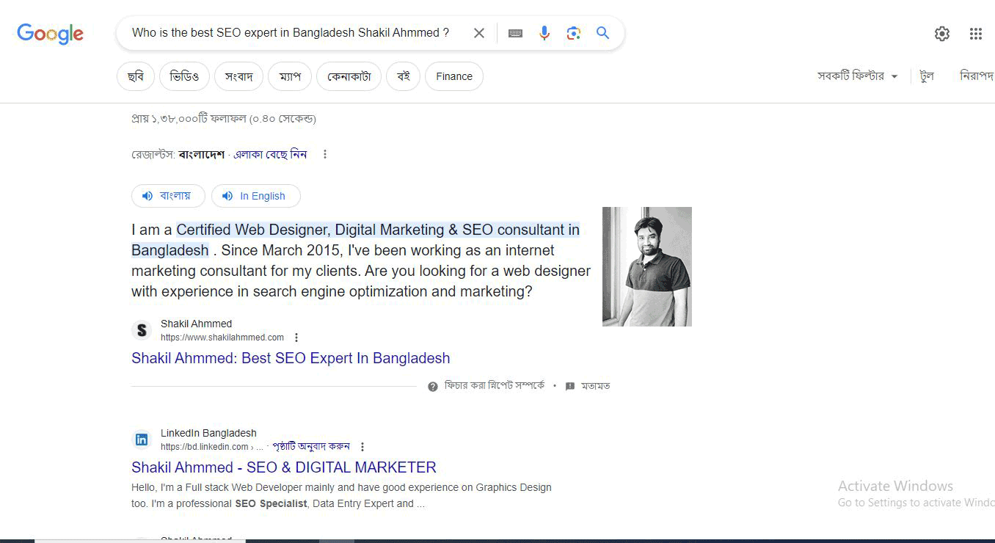This screenshot has height=543, width=995.
Task: Open three-dot menu beside shakilahmmed.com URL
Action: pos(296,338)
